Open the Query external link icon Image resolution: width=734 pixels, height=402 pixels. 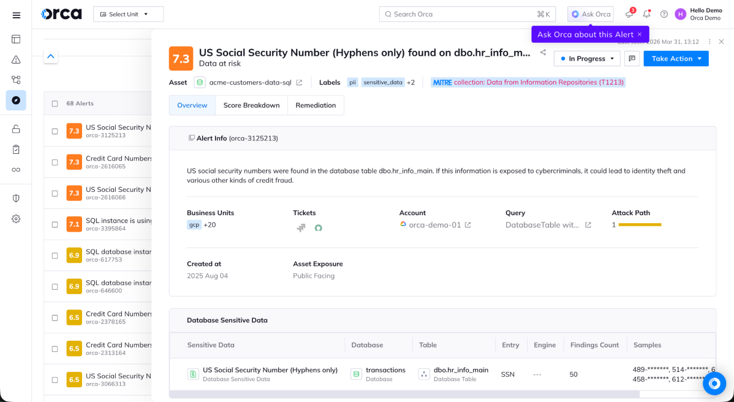point(588,225)
